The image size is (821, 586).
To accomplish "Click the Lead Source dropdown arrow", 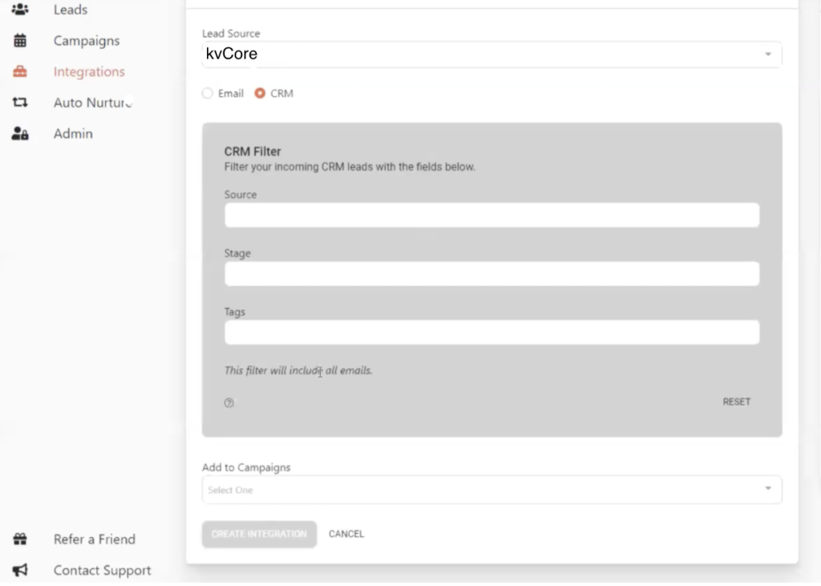I will [767, 55].
